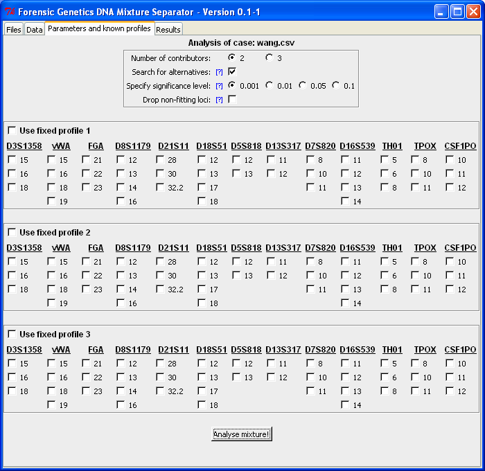This screenshot has width=485, height=471.
Task: Check CSF1PO allele 10 in profile 2
Action: (450, 261)
